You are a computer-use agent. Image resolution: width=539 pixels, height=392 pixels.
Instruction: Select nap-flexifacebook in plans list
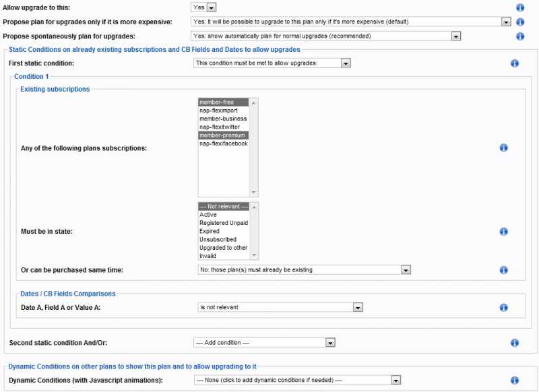coord(224,143)
